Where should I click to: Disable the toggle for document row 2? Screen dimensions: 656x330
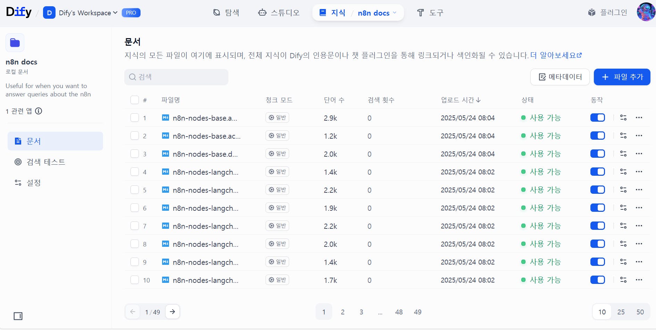[x=597, y=136]
